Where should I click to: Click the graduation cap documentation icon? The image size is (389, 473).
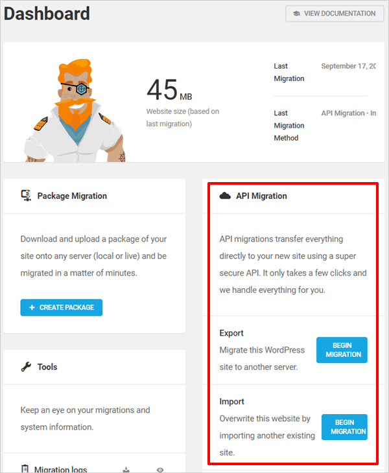pyautogui.click(x=297, y=14)
